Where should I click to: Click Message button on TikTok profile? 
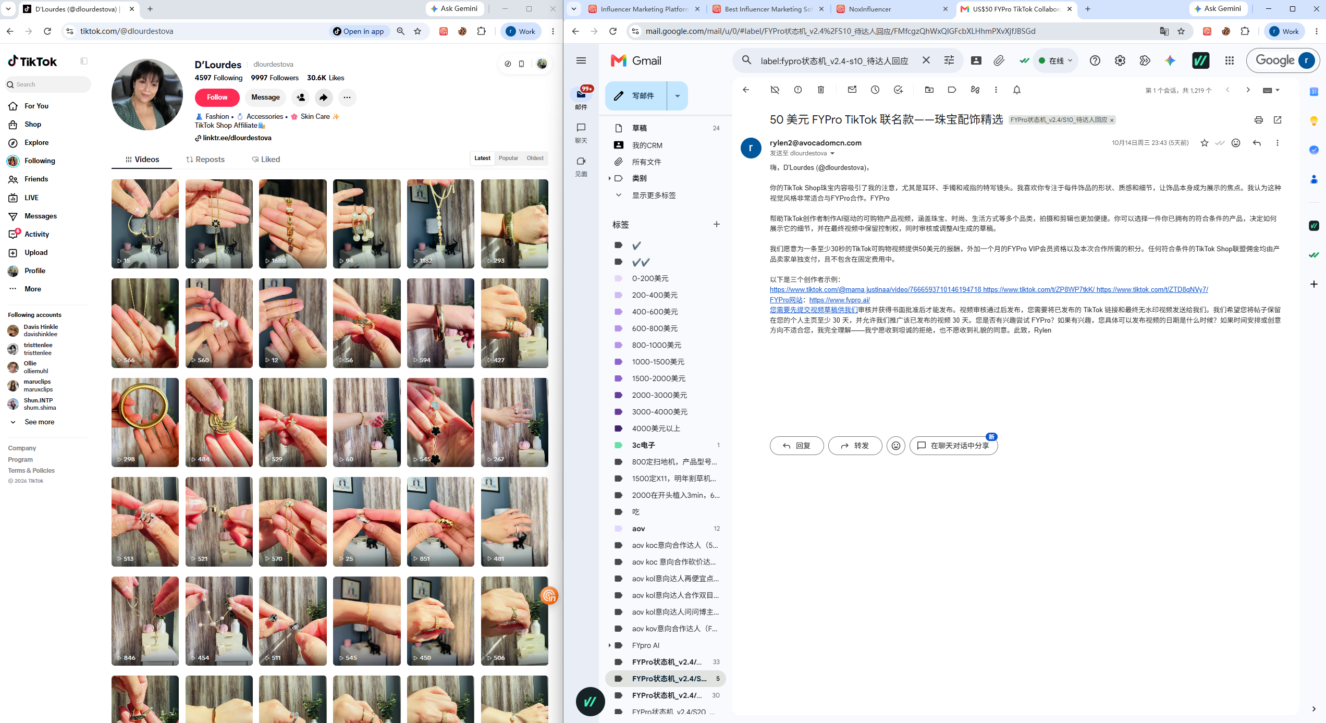click(265, 97)
